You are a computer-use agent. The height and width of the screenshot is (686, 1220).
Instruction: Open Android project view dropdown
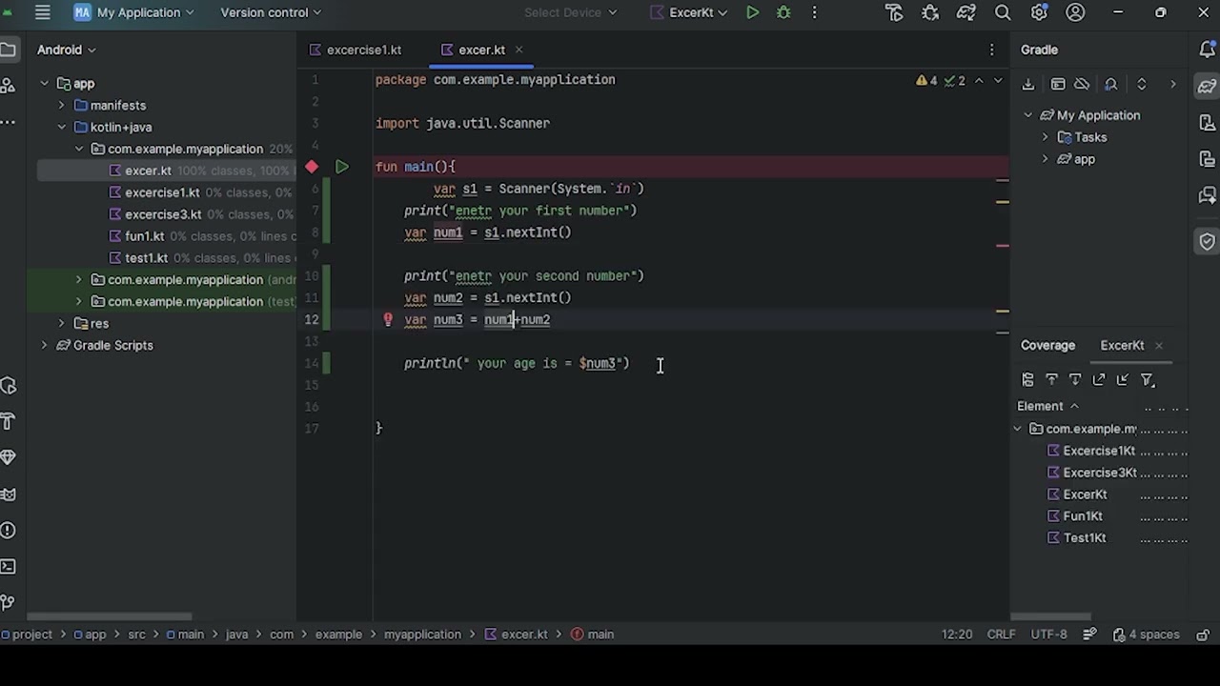tap(67, 50)
